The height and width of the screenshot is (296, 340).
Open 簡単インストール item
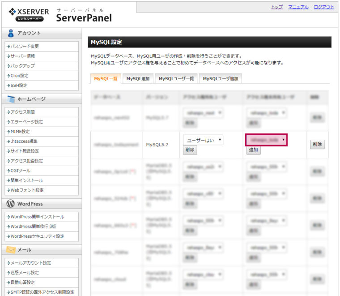[42, 180]
